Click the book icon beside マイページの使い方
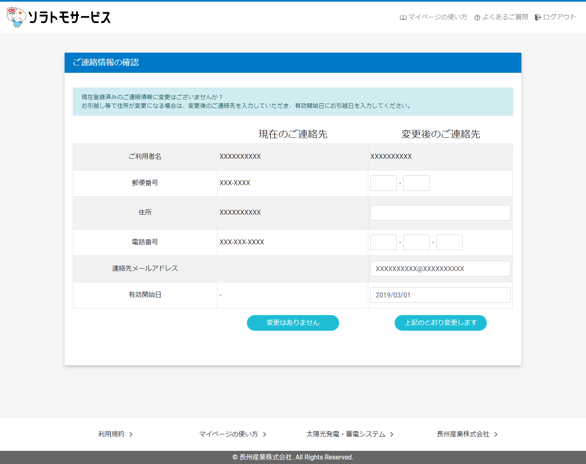This screenshot has height=464, width=586. [x=403, y=17]
